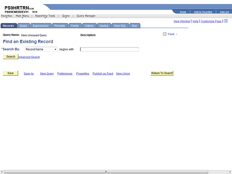232x174 pixels.
Task: Open the Preferences link
Action: [65, 74]
